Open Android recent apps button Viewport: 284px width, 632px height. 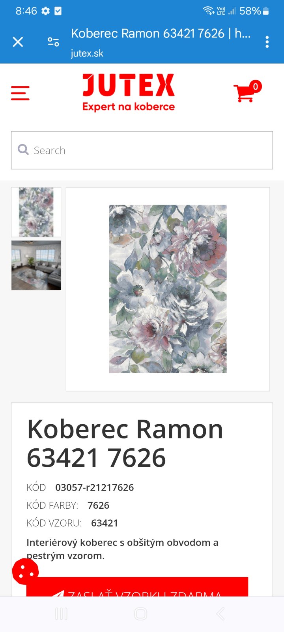(61, 614)
